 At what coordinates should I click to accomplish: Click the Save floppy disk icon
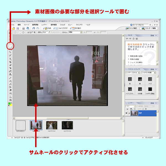(x=18, y=28)
